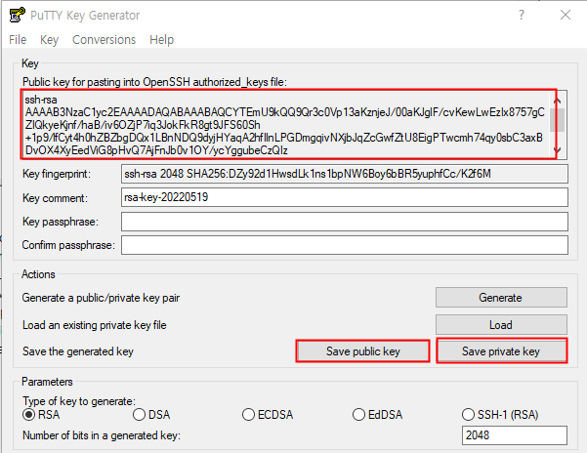Click the 'Key fingerprint:' label
Image resolution: width=587 pixels, height=453 pixels.
click(57, 174)
